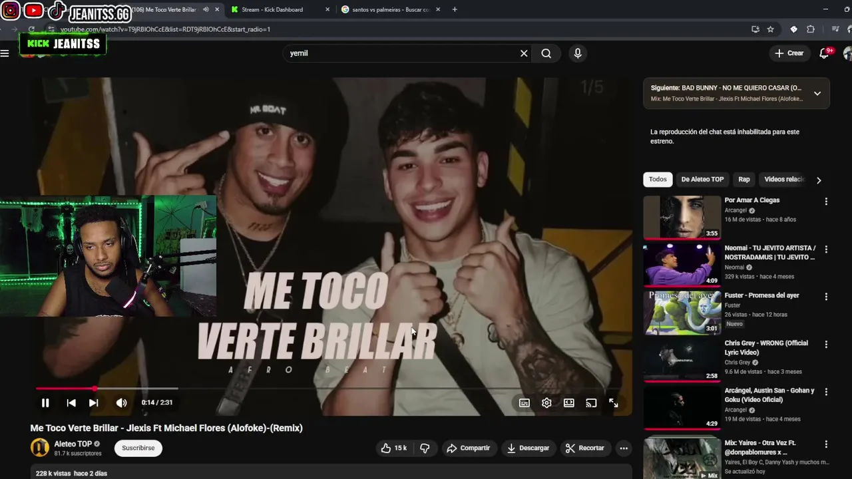
Task: Pause the playing video
Action: pyautogui.click(x=45, y=402)
